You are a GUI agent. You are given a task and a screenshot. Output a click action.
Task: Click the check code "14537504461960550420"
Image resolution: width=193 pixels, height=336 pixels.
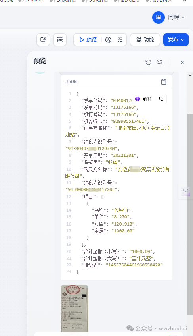click(x=134, y=265)
